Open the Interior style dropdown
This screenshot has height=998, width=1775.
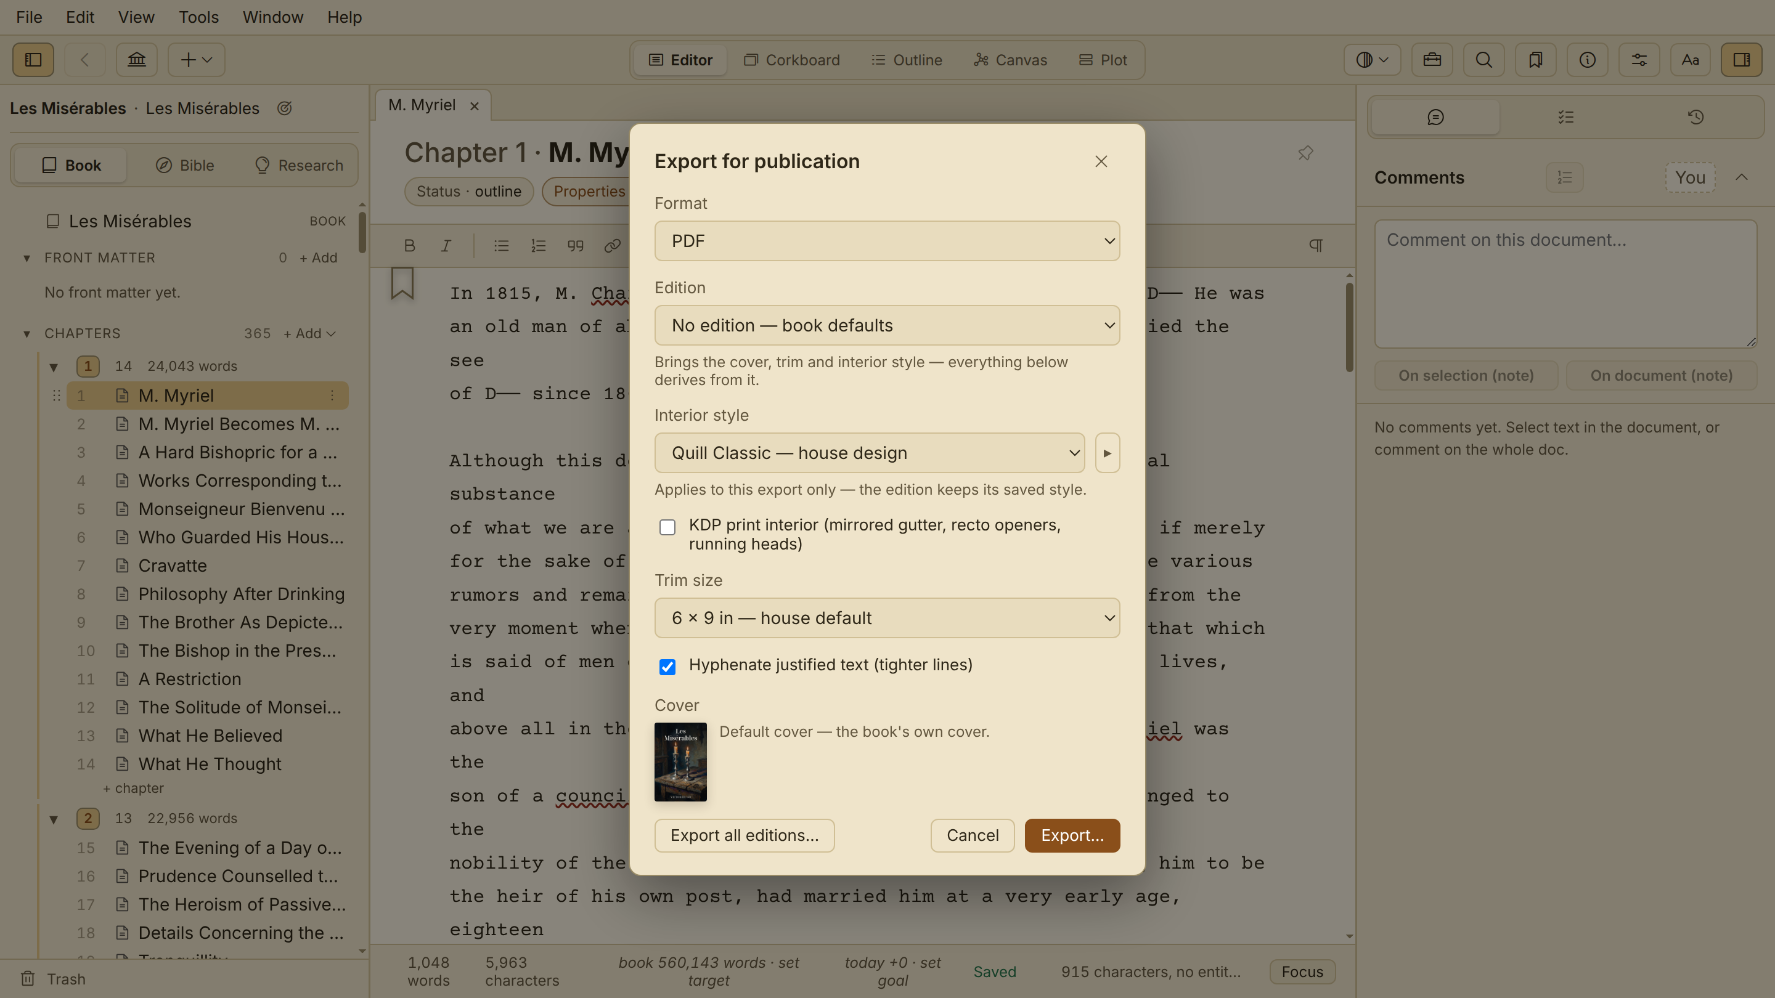tap(870, 453)
